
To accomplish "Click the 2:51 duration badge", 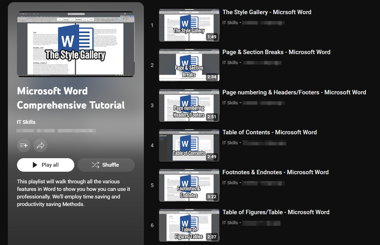I will (x=212, y=117).
